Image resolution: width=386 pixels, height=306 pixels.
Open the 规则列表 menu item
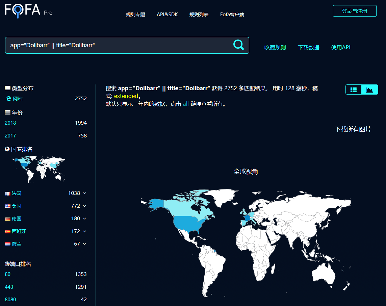(x=199, y=15)
